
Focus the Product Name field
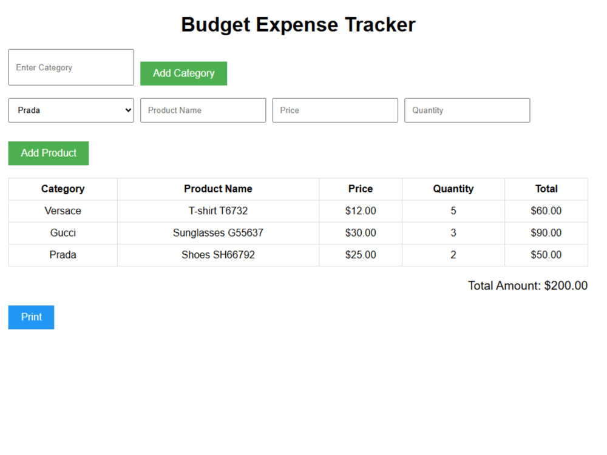pyautogui.click(x=203, y=110)
